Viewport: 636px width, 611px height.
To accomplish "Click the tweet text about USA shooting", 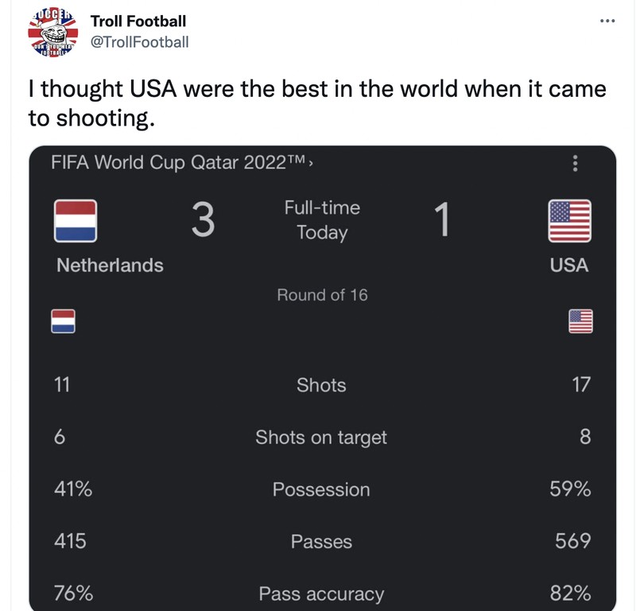I will 318,100.
